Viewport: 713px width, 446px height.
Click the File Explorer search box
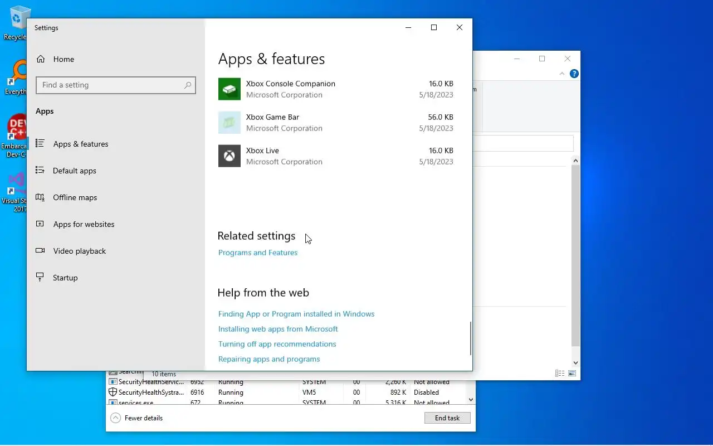(524, 143)
